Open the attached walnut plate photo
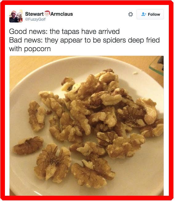This screenshot has width=175, height=201. [x=86, y=126]
